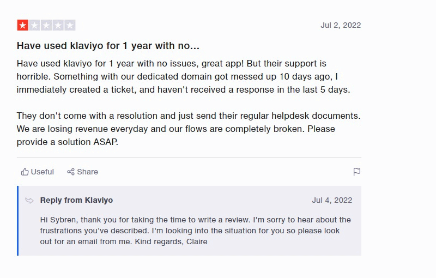This screenshot has height=278, width=436.
Task: Click the fourth gray rating star
Action: pos(58,25)
